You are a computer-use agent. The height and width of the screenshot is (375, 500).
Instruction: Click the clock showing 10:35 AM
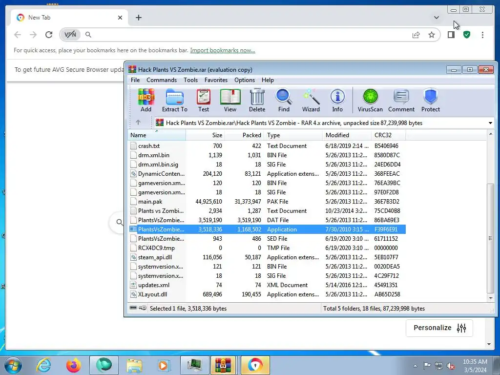475,362
